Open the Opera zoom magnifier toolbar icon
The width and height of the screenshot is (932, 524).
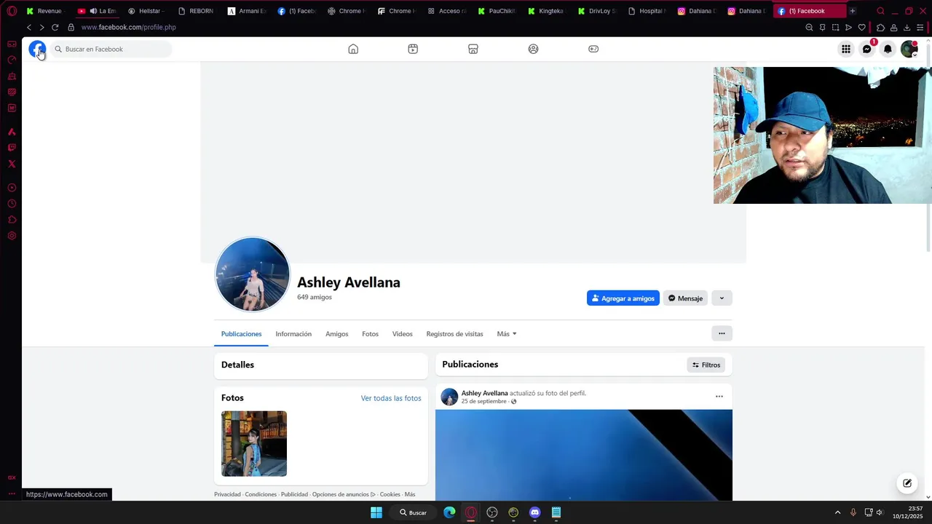pyautogui.click(x=809, y=27)
